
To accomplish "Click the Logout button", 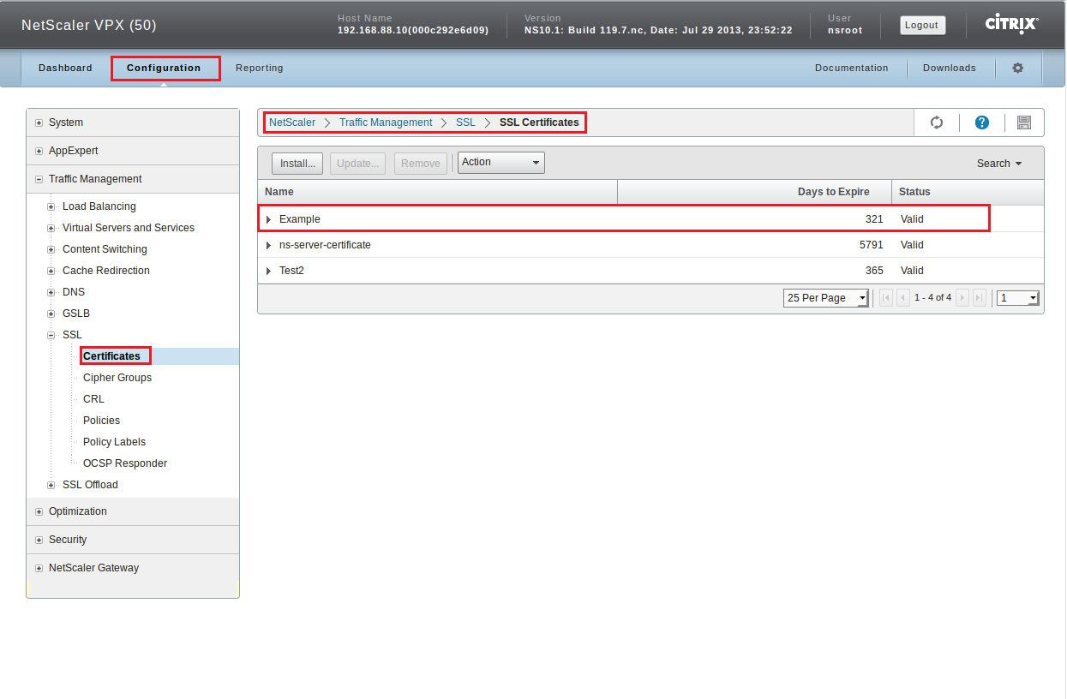I will [921, 25].
